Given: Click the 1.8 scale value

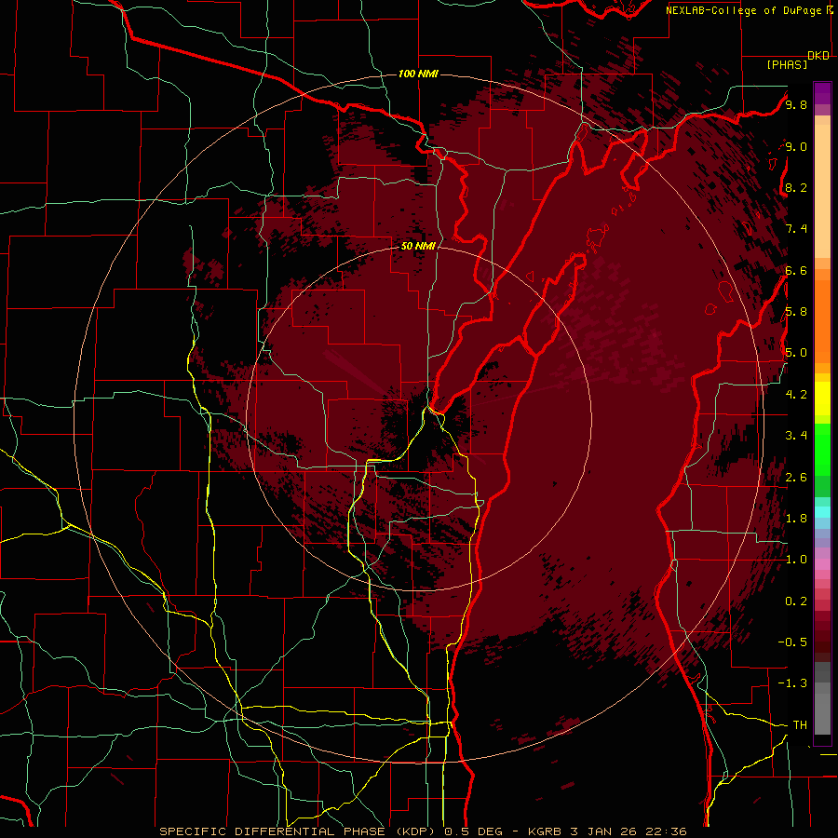Looking at the screenshot, I should click(x=796, y=519).
